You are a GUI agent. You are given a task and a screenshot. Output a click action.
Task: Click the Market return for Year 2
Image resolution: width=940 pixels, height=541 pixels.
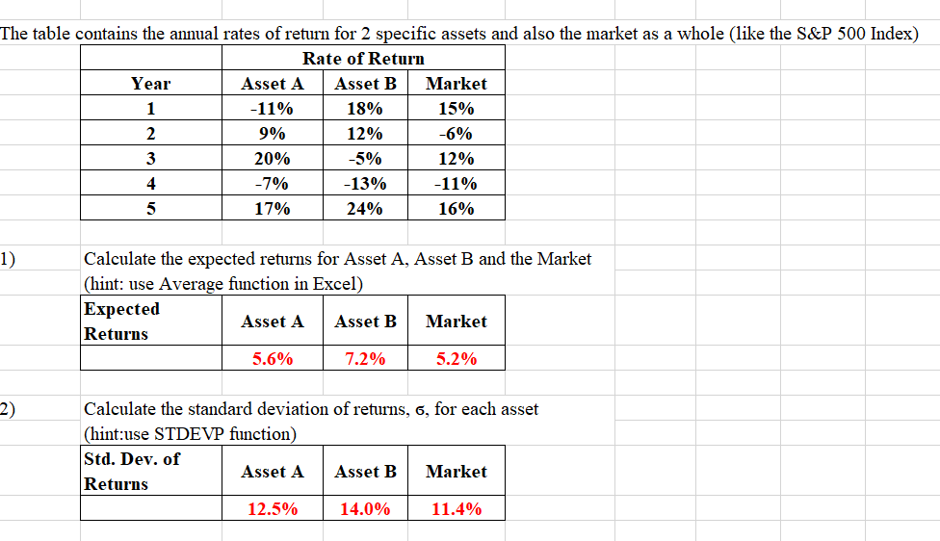pyautogui.click(x=456, y=134)
